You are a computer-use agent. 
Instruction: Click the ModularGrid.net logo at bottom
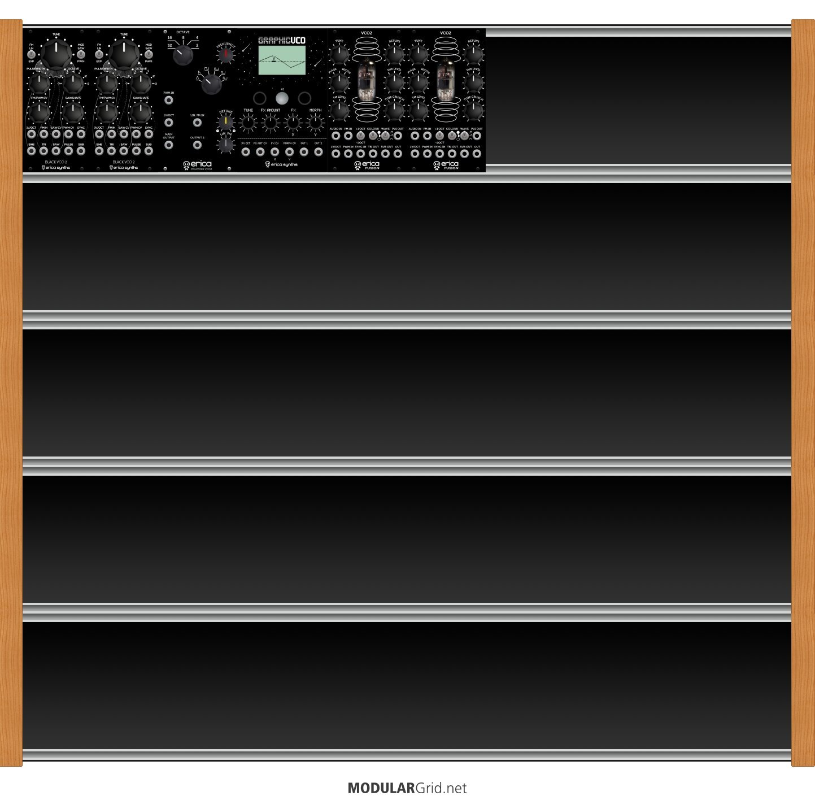pos(407,788)
